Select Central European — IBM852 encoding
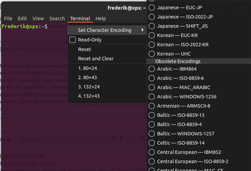Image resolution: width=251 pixels, height=171 pixels. pyautogui.click(x=199, y=152)
